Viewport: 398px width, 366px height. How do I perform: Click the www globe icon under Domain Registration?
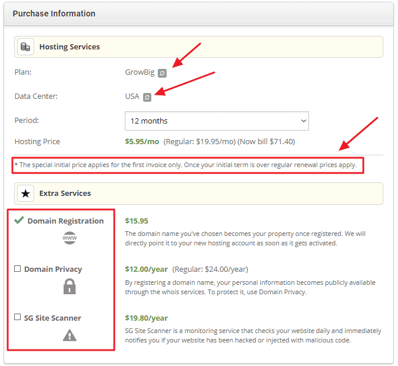69,238
